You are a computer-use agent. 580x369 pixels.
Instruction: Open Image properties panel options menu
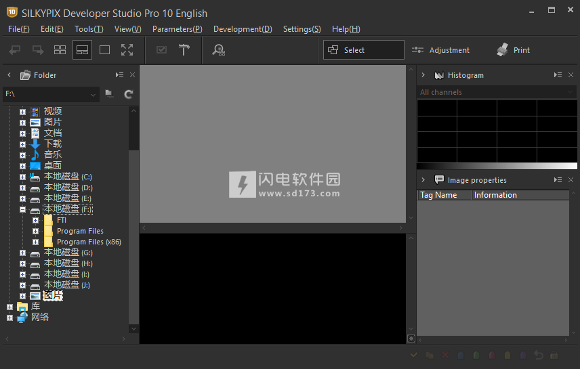558,180
